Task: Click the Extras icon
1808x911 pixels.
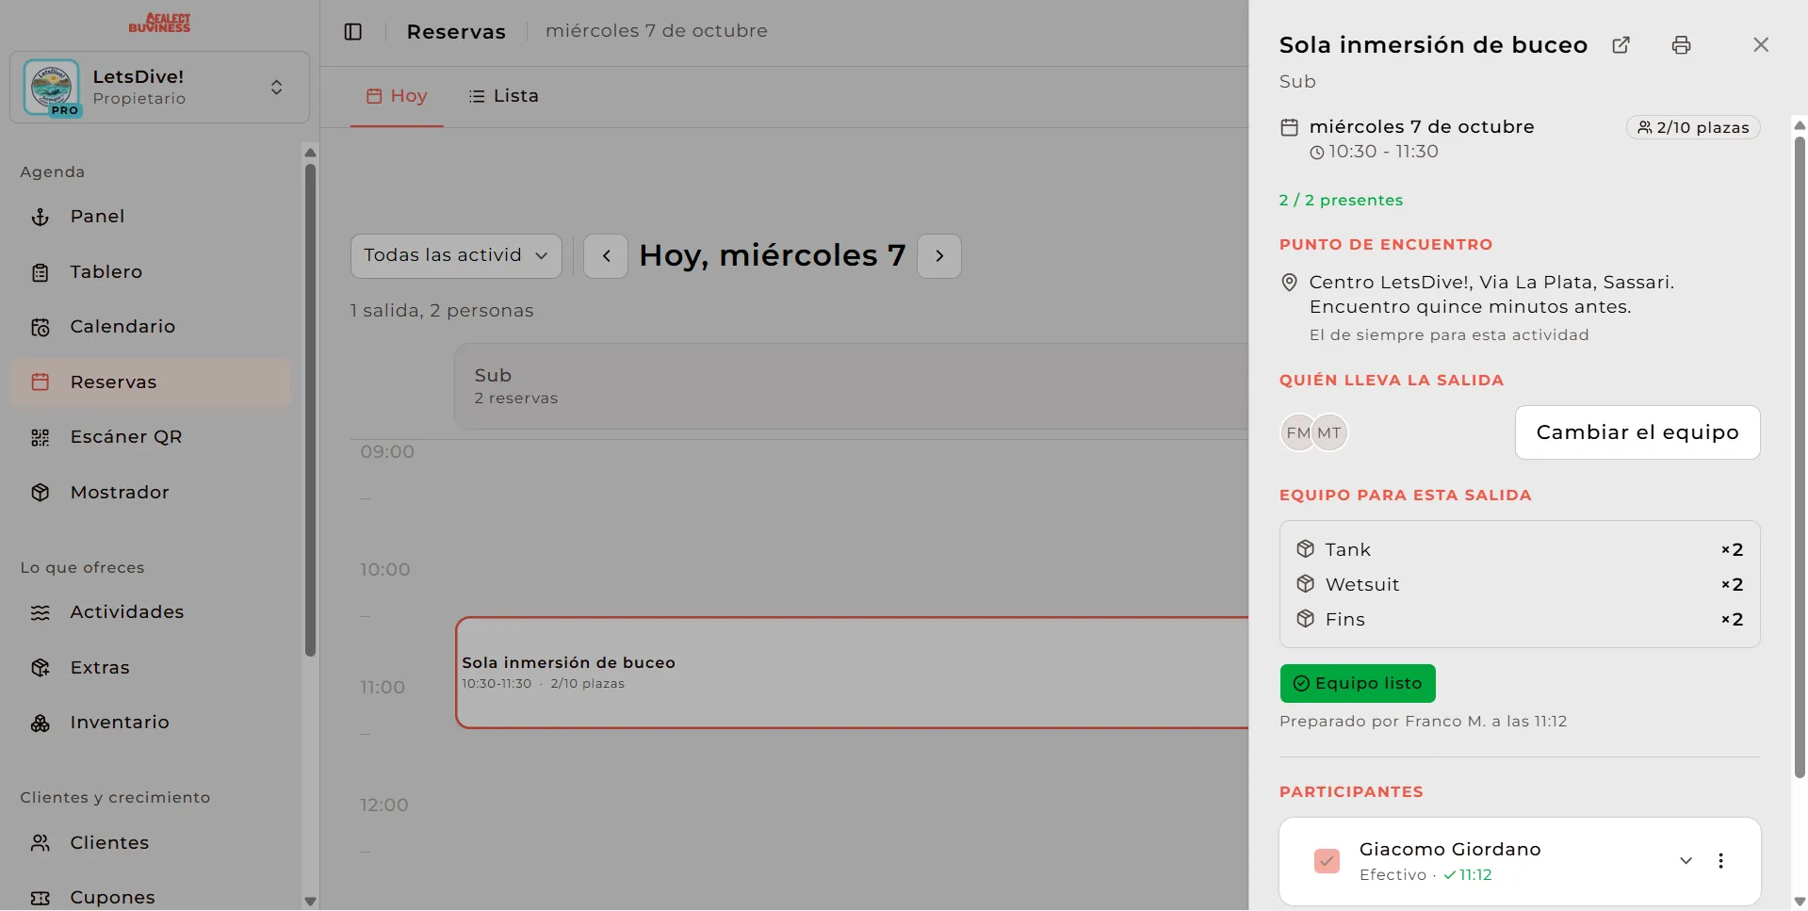Action: [x=41, y=668]
